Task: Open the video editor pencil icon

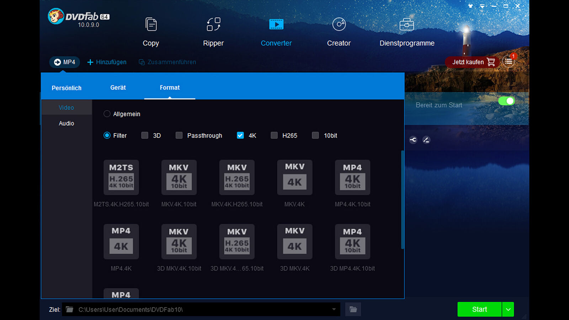Action: tap(426, 140)
